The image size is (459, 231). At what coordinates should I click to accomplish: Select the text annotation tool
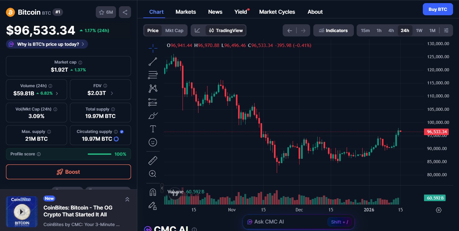(153, 128)
